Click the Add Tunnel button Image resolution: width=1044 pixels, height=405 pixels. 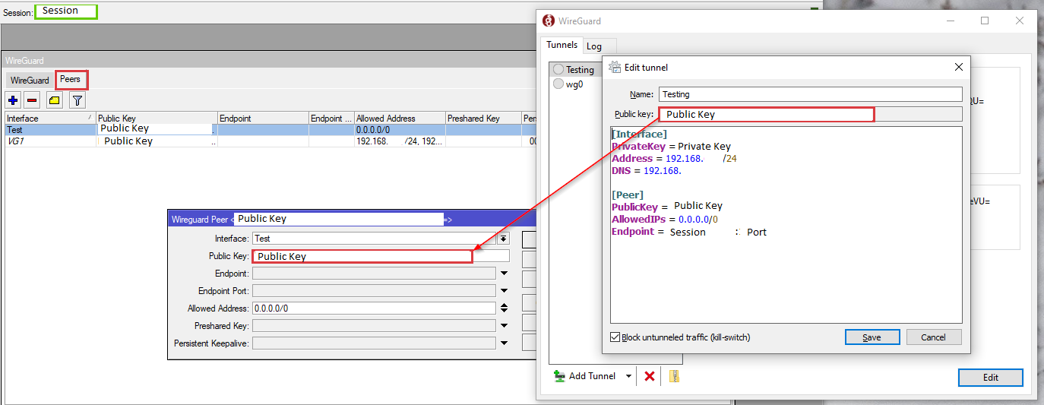click(584, 376)
